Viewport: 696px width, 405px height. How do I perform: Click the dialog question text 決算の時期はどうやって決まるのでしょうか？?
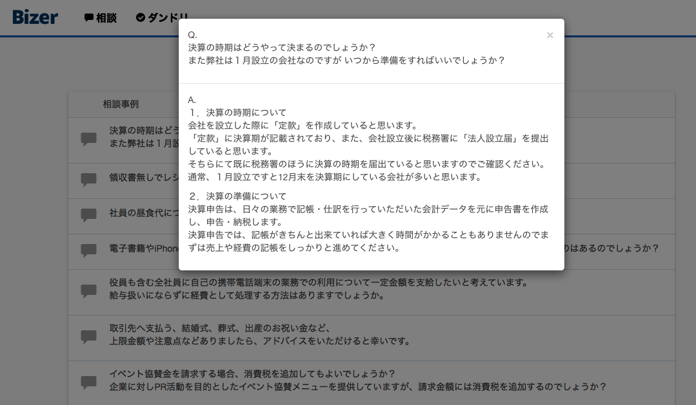[x=282, y=48]
